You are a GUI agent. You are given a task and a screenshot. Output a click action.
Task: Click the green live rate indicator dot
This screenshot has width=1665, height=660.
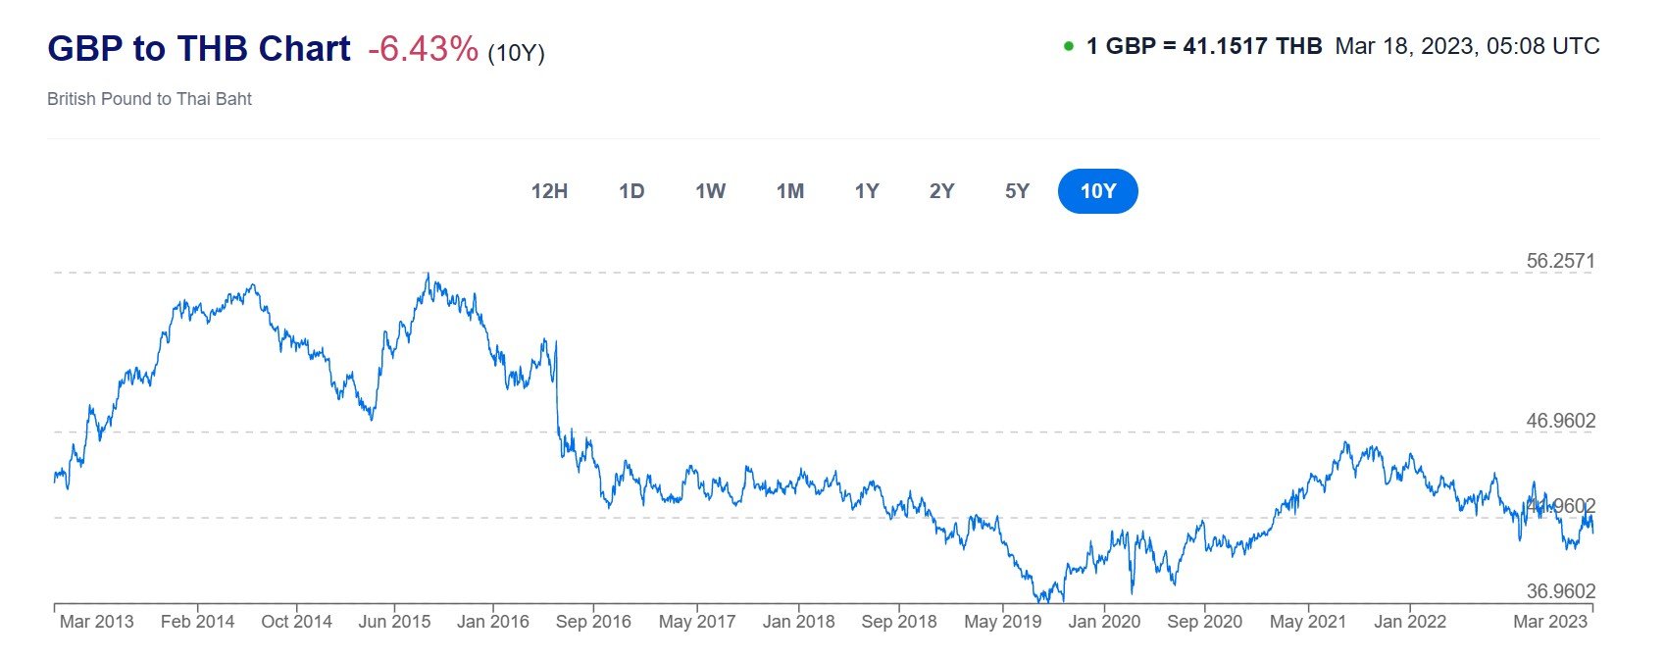(x=1069, y=46)
